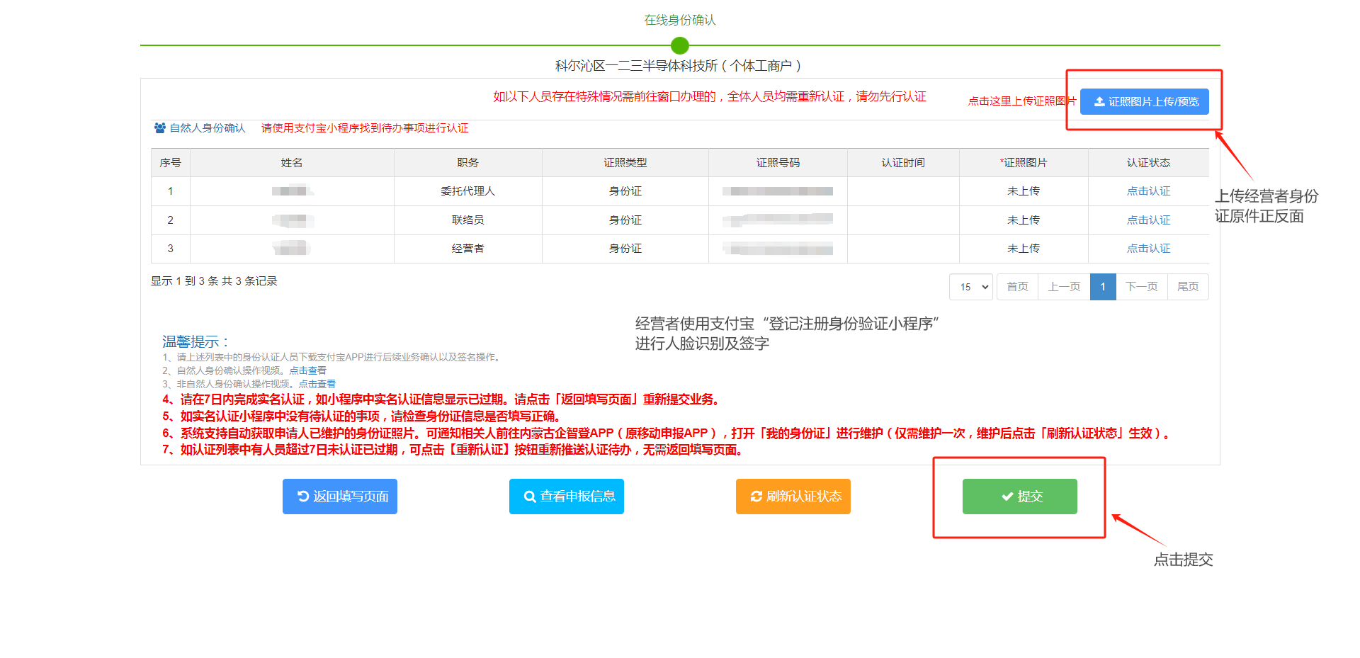Screen dimensions: 1360x658
Task: Open the page size dropdown showing 15
Action: click(x=970, y=287)
